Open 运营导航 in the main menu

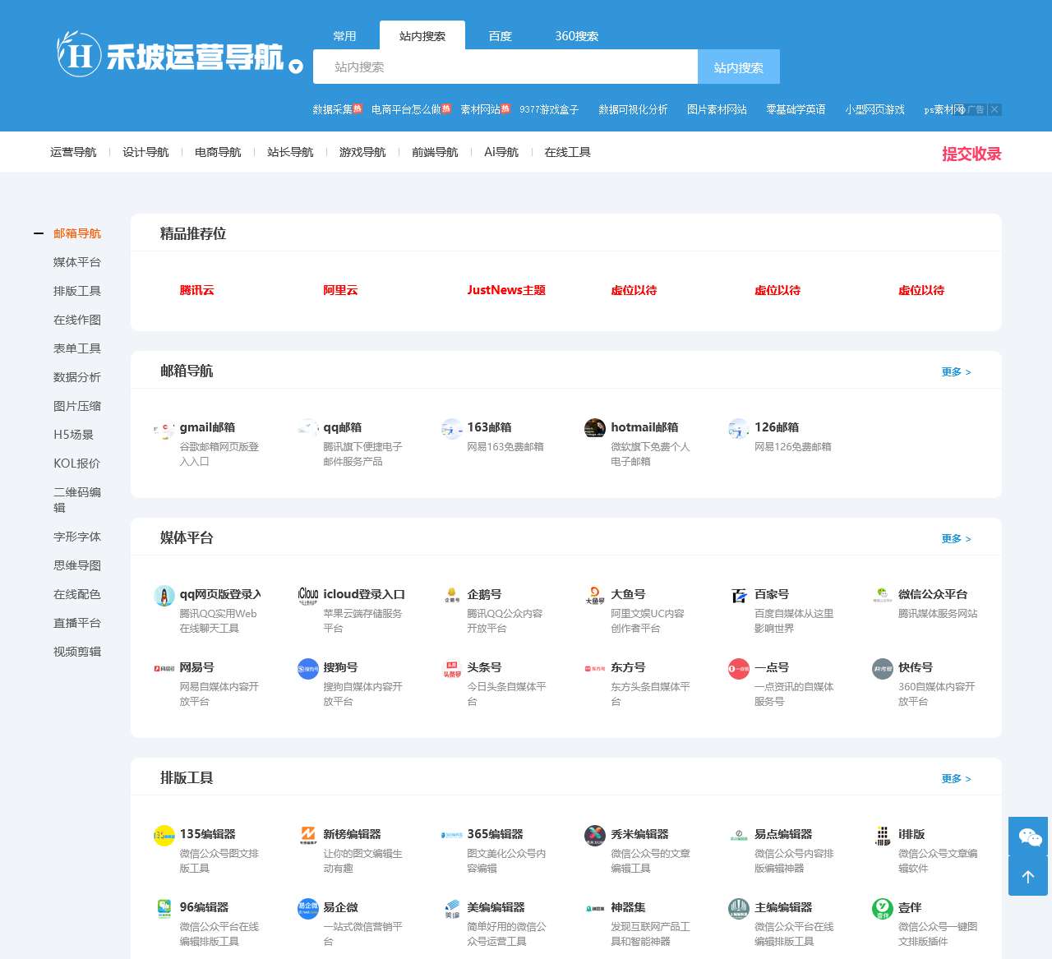73,152
